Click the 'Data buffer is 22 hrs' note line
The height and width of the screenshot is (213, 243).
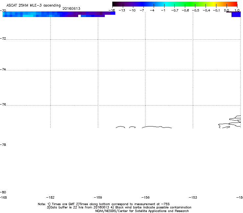pyautogui.click(x=119, y=207)
